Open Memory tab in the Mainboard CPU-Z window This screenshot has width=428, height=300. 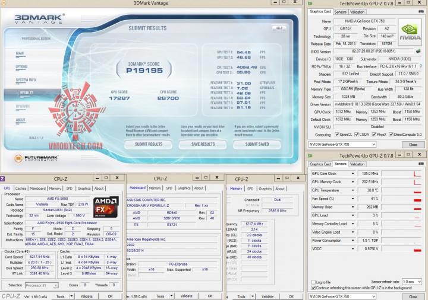(x=155, y=188)
